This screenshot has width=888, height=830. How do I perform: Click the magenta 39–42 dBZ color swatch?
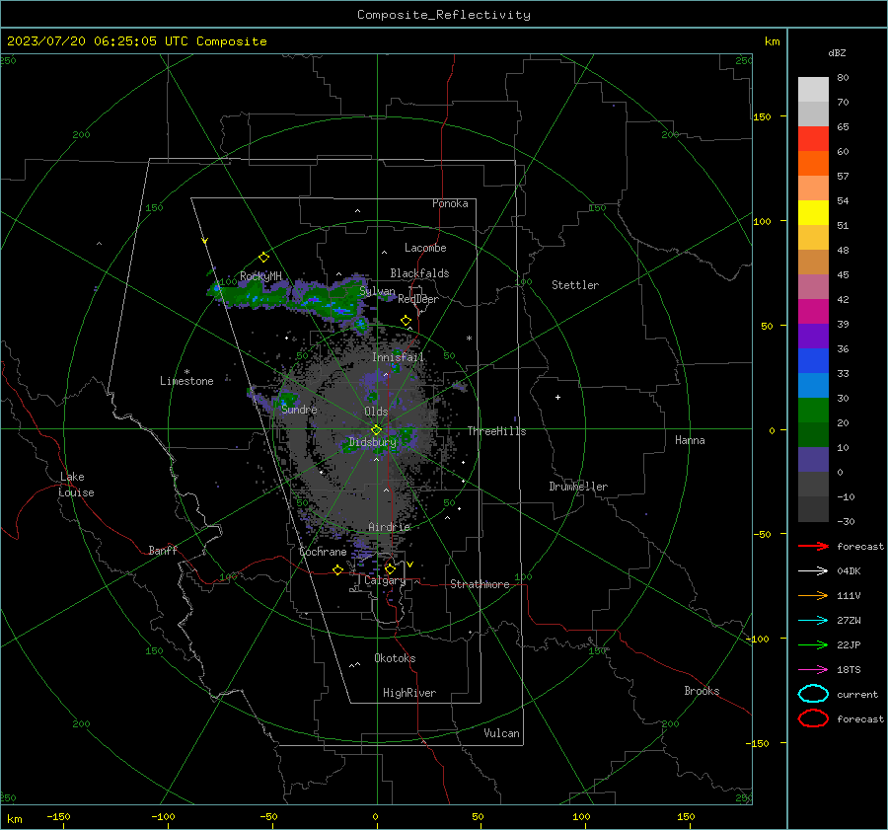click(x=813, y=312)
